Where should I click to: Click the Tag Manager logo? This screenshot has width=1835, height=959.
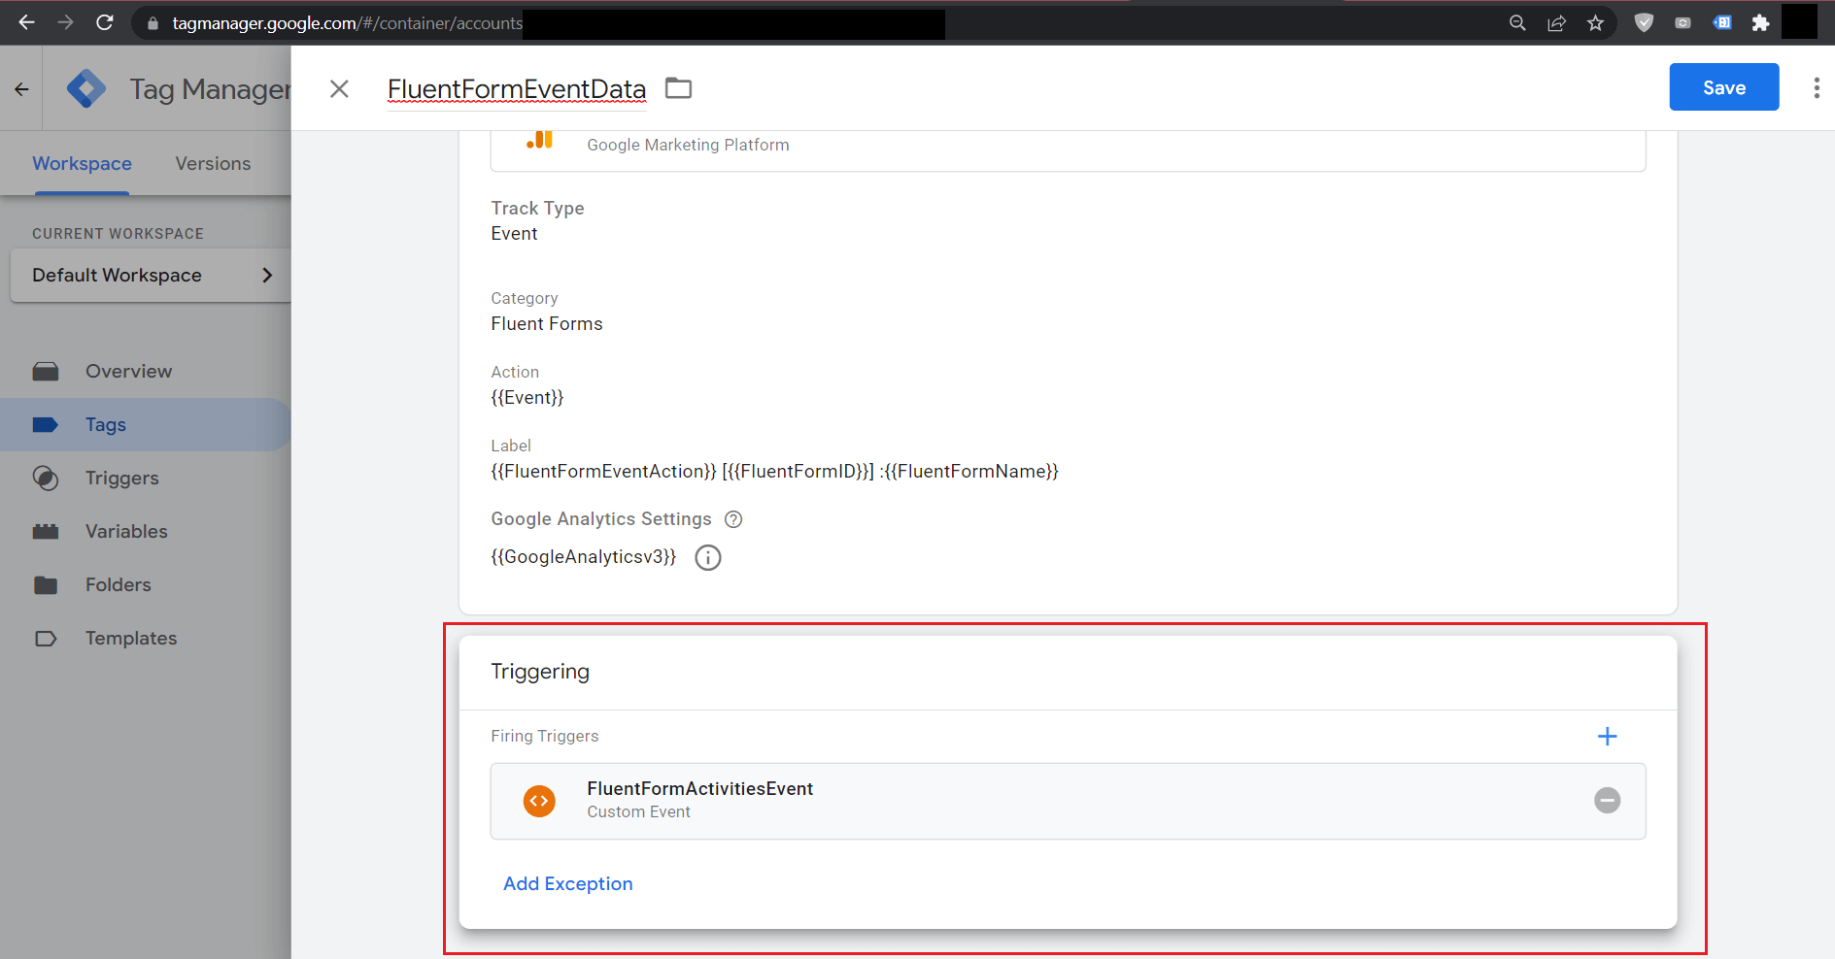(x=86, y=89)
